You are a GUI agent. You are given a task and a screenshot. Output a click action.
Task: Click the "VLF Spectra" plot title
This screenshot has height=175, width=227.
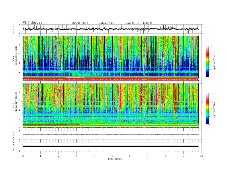[32, 23]
